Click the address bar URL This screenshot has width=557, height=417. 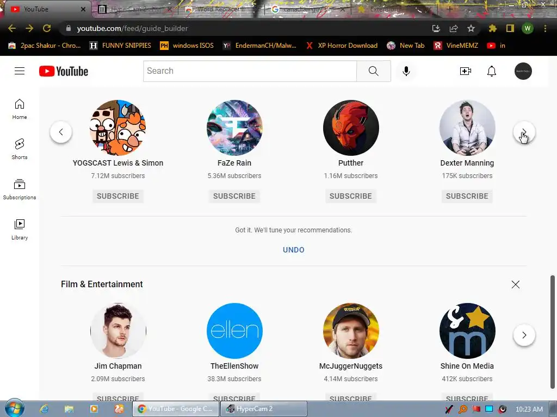132,28
